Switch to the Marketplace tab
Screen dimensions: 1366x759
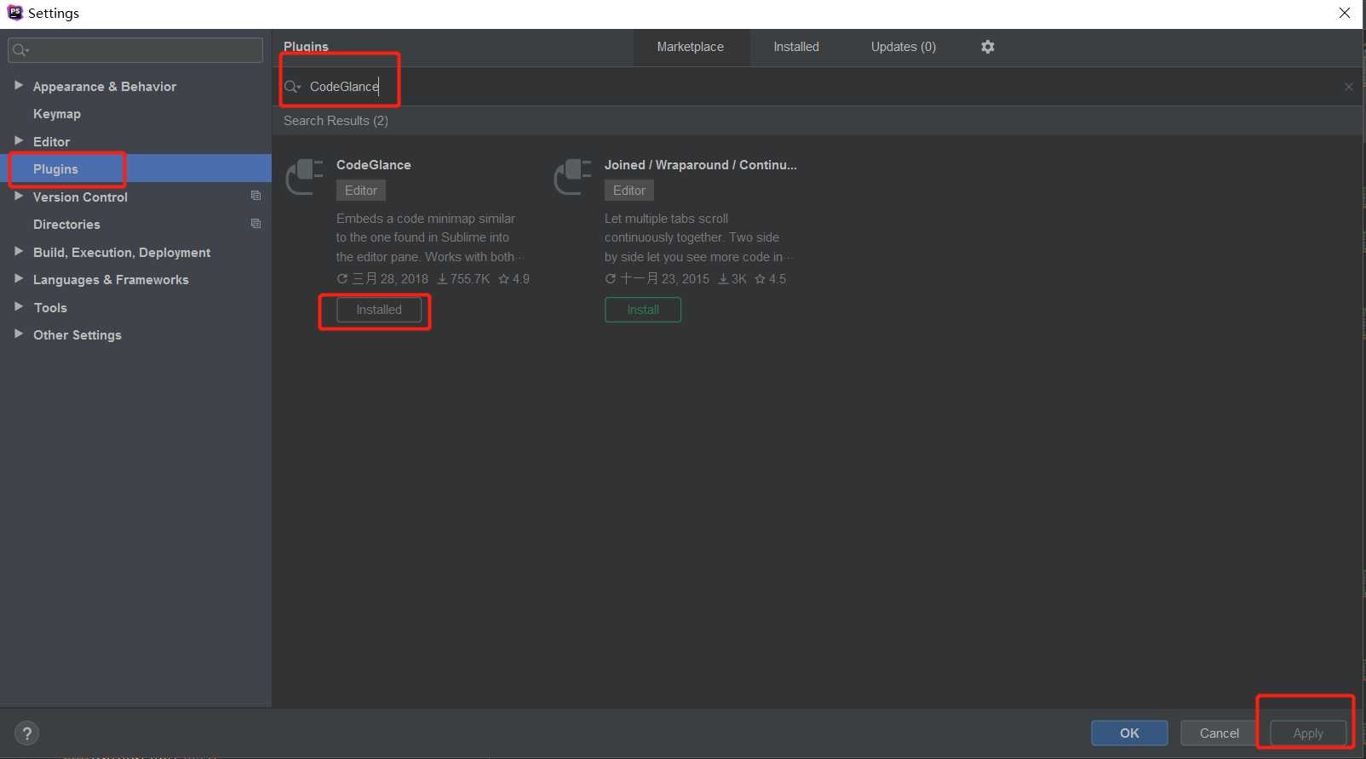[x=691, y=47]
